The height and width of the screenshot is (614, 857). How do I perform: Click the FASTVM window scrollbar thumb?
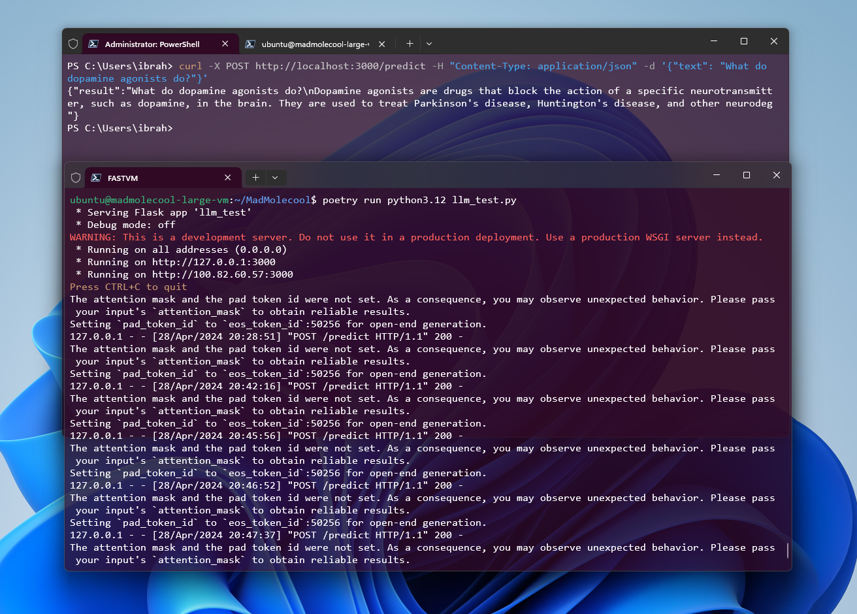click(788, 550)
